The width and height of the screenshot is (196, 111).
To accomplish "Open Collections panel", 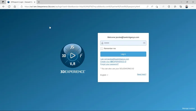I will point(181,7).
